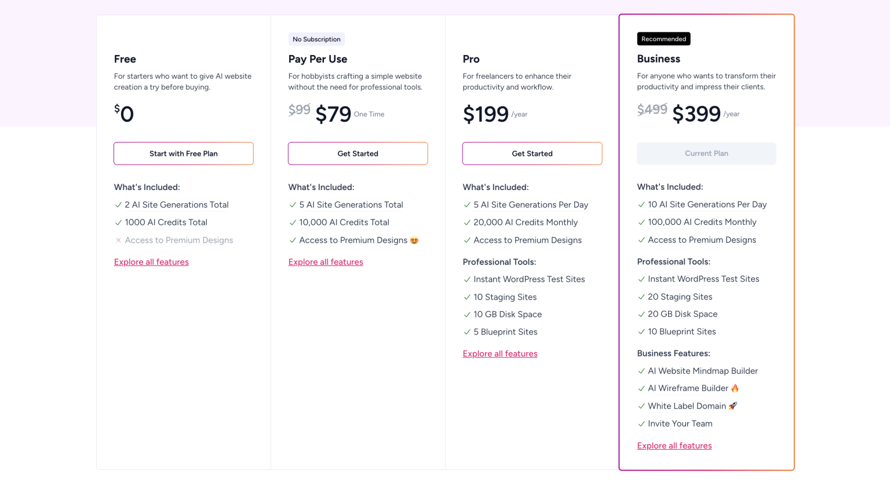Open Explore all features under the Pro plan
The height and width of the screenshot is (503, 890).
coord(499,353)
